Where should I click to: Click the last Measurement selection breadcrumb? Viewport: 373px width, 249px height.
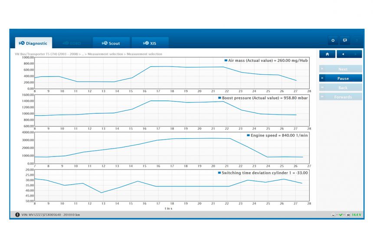point(144,54)
